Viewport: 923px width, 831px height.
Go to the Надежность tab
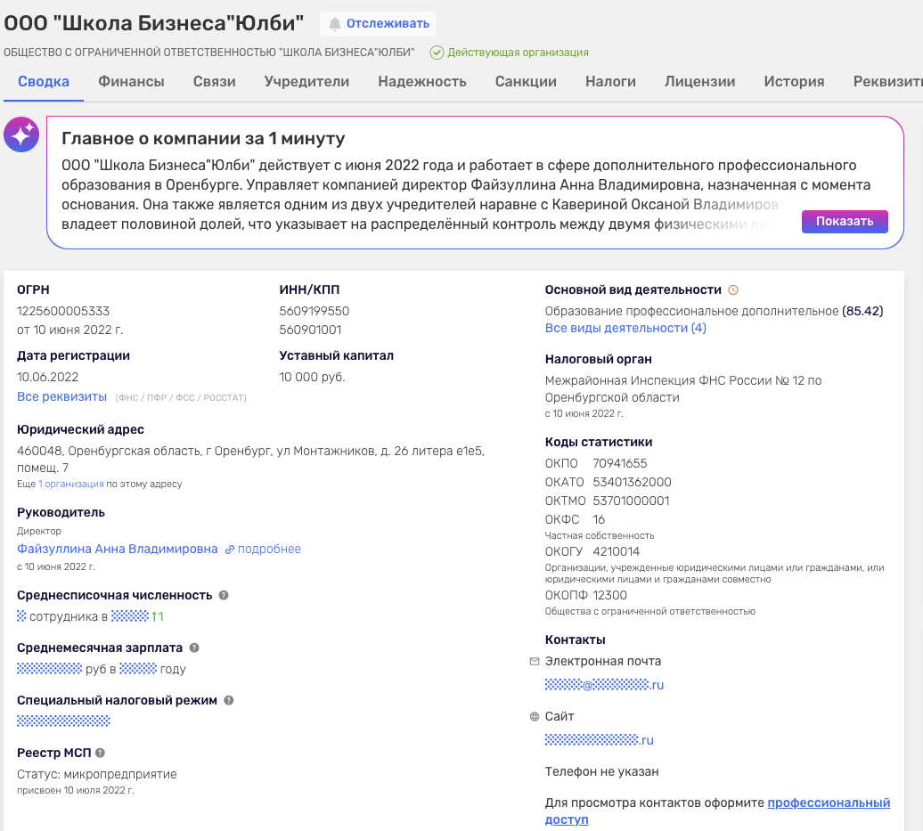click(422, 82)
